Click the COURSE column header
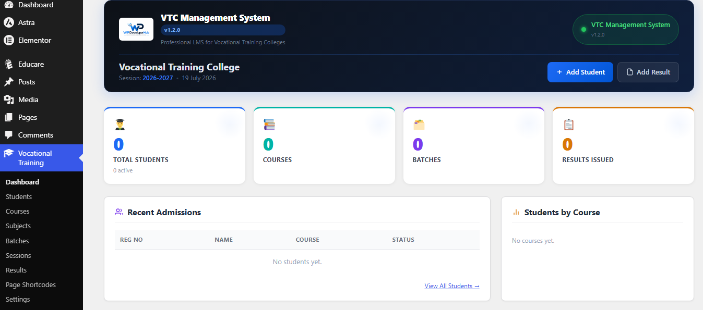Viewport: 703px width, 310px height. pyautogui.click(x=307, y=240)
